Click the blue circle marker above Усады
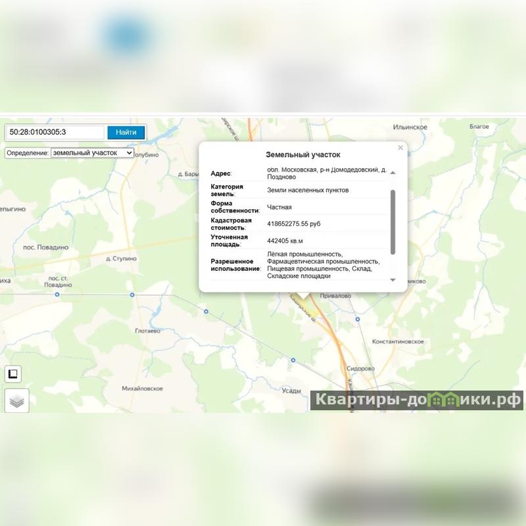 (293, 360)
